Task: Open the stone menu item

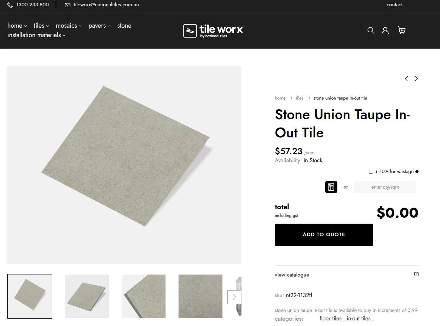Action: coord(124,26)
